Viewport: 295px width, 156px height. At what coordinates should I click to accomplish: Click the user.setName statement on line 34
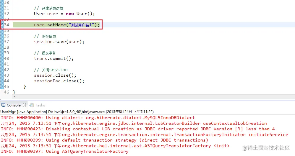67,25
